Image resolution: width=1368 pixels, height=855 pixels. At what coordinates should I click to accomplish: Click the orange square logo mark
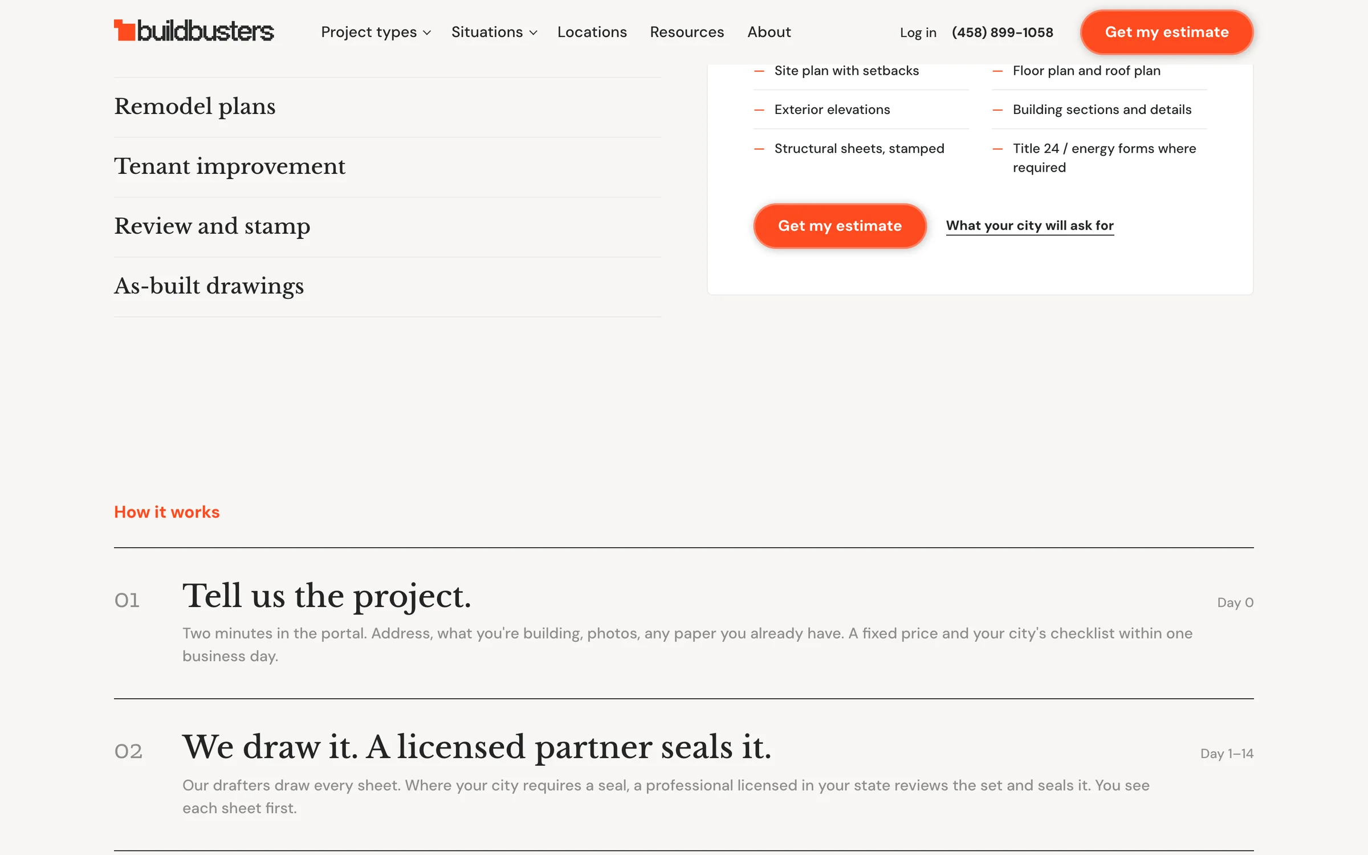(x=124, y=31)
